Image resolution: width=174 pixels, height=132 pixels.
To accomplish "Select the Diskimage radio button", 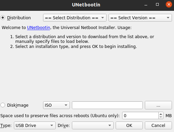I will pyautogui.click(x=3, y=105).
